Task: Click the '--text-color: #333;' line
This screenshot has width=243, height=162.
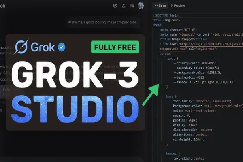Action: click(190, 77)
